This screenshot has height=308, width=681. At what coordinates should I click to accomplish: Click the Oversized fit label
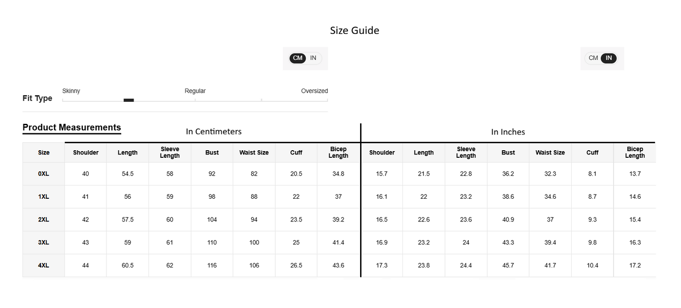pos(314,91)
